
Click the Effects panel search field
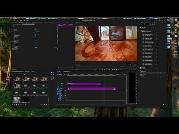click(x=147, y=24)
